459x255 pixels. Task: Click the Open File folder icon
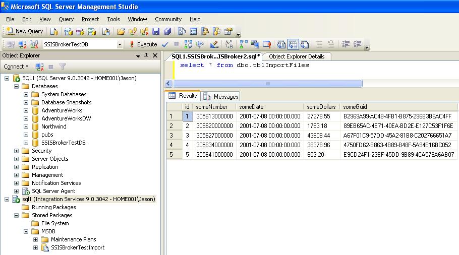coord(121,31)
